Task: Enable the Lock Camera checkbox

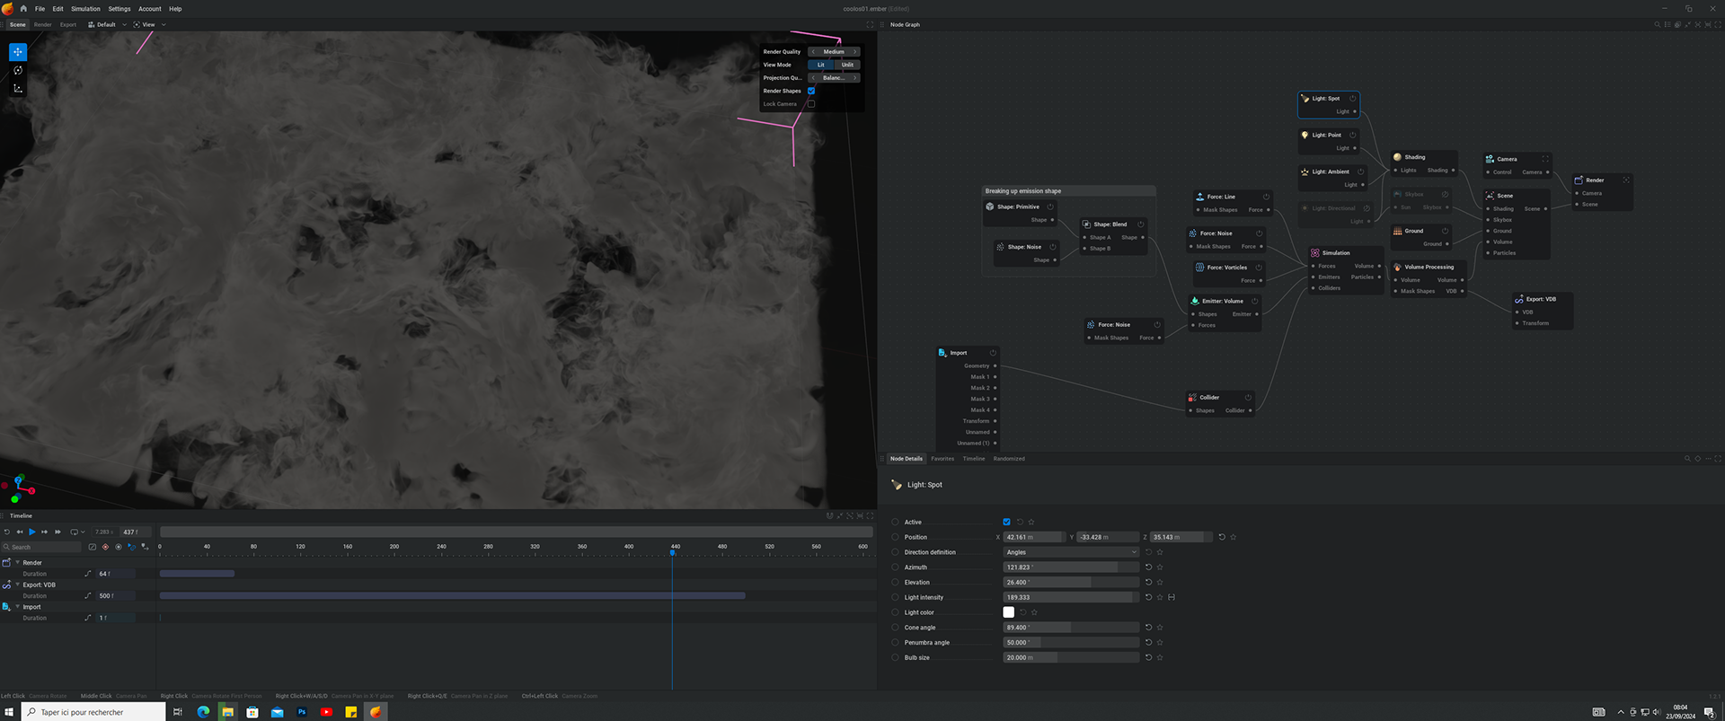Action: click(811, 104)
